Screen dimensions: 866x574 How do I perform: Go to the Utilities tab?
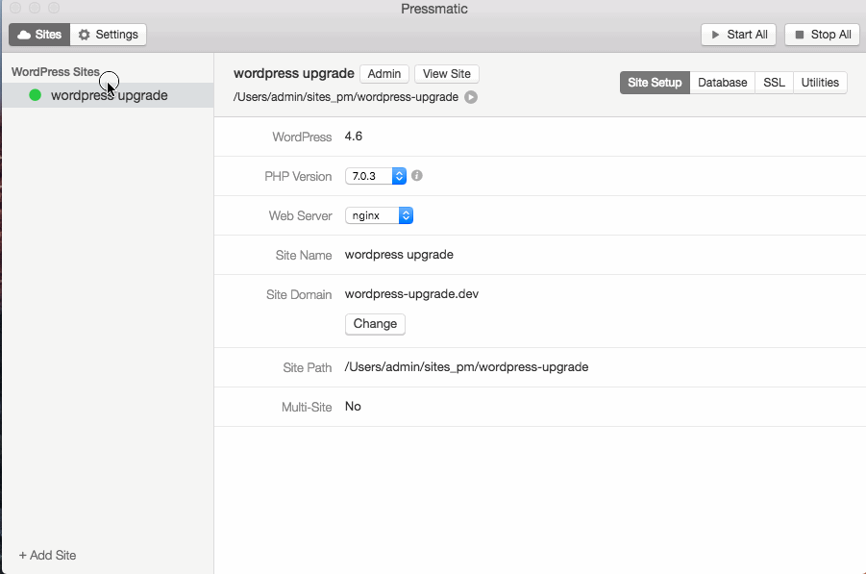820,83
